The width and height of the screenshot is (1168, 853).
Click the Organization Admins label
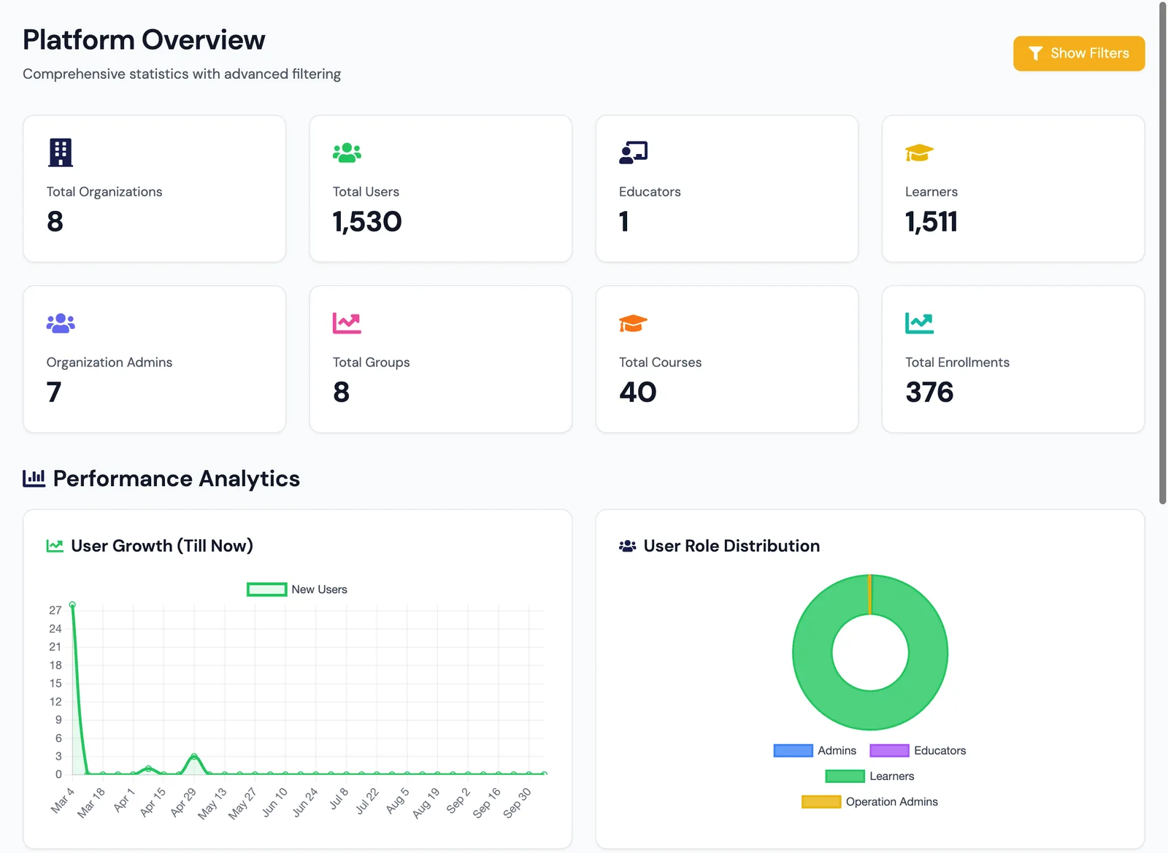click(109, 363)
